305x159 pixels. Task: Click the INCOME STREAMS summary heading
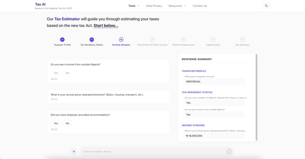[193, 125]
